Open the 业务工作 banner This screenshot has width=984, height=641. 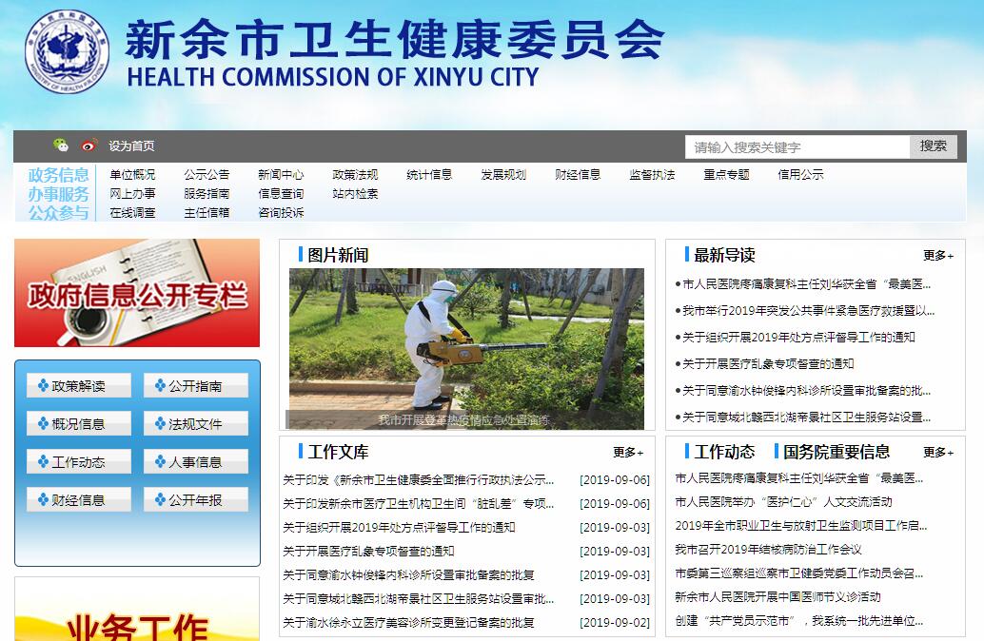coord(137,610)
